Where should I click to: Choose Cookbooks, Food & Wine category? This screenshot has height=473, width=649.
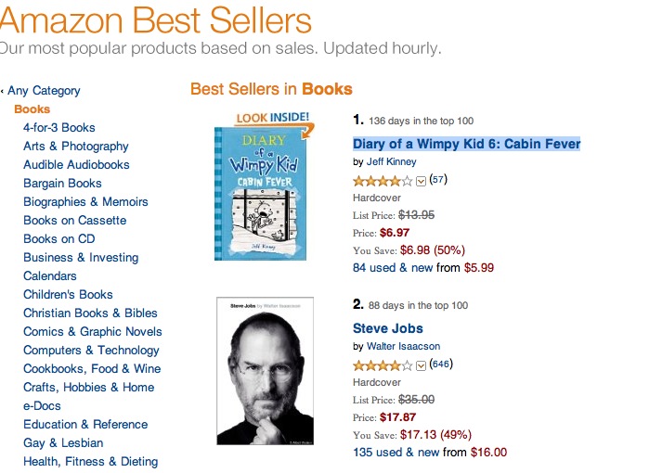[92, 369]
